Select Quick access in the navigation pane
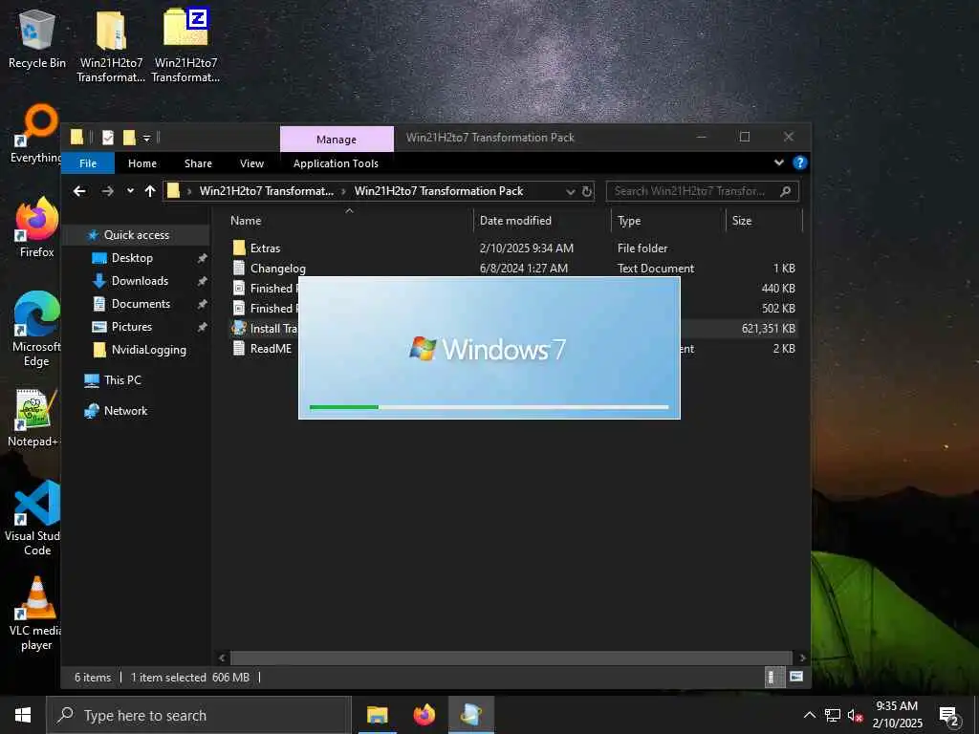 coord(136,235)
